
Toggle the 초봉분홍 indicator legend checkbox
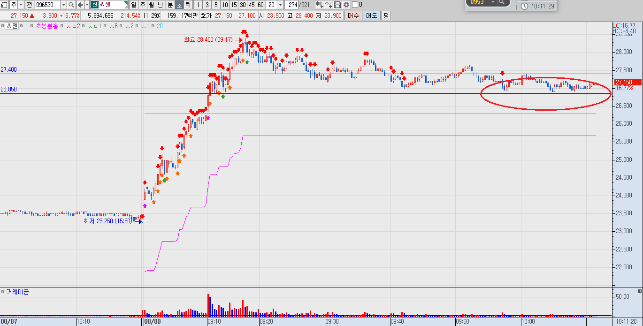coord(31,26)
